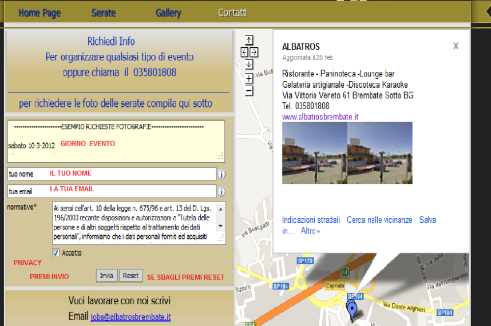Click the Capriate label on the map

pos(335,285)
